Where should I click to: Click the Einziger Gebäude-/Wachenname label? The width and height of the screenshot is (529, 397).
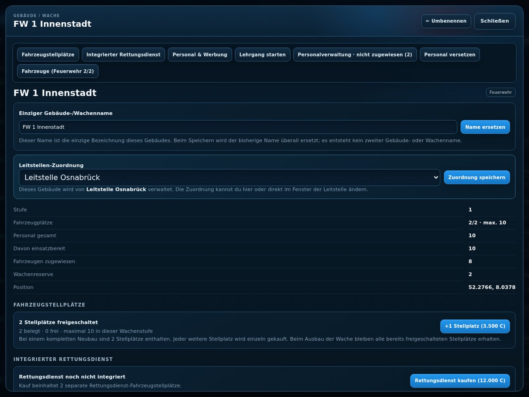pos(66,113)
